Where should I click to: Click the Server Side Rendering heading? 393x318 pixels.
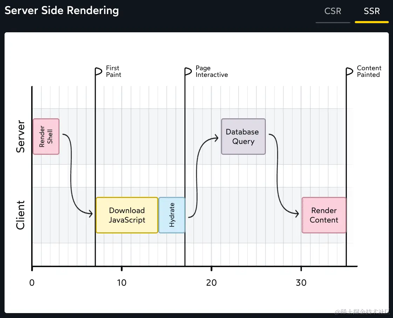pos(62,11)
